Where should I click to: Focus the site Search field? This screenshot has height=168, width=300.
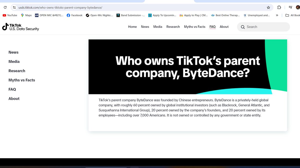coord(263,27)
